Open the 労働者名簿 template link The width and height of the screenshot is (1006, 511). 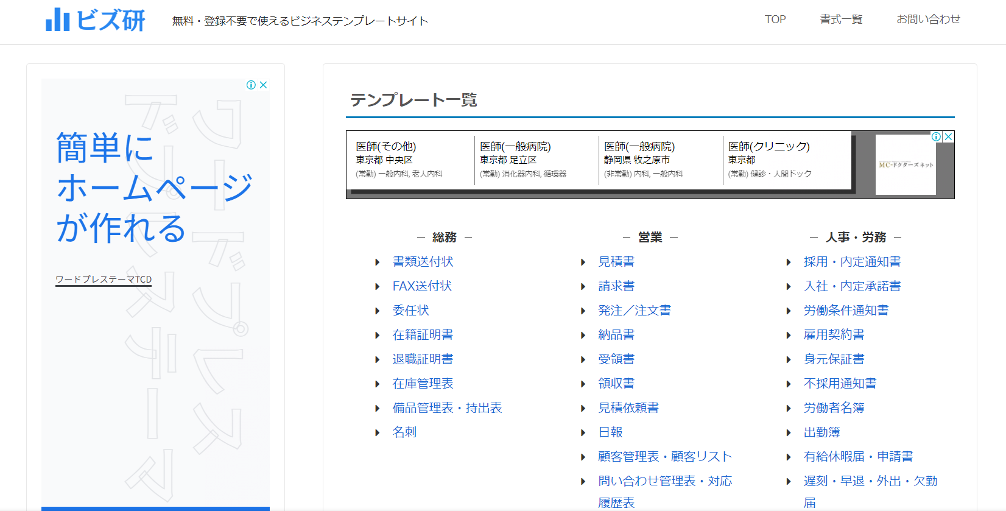(x=834, y=408)
